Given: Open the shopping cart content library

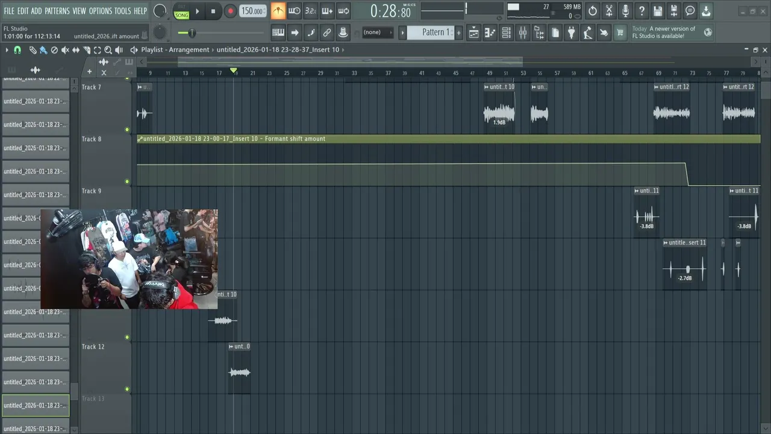Looking at the screenshot, I should coord(620,33).
